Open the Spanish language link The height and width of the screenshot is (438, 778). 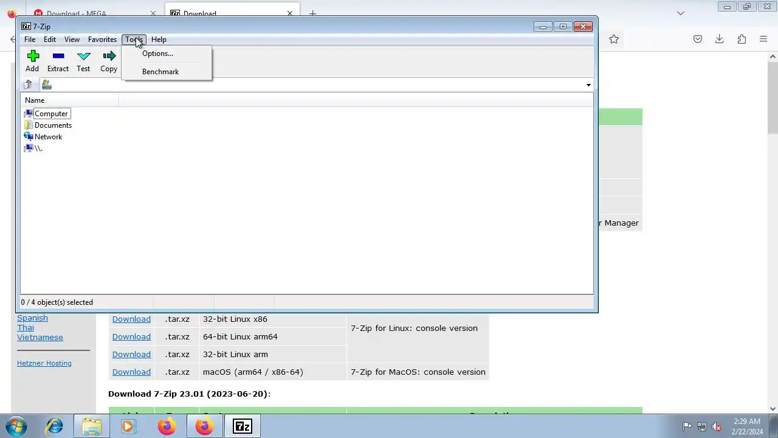pos(32,318)
